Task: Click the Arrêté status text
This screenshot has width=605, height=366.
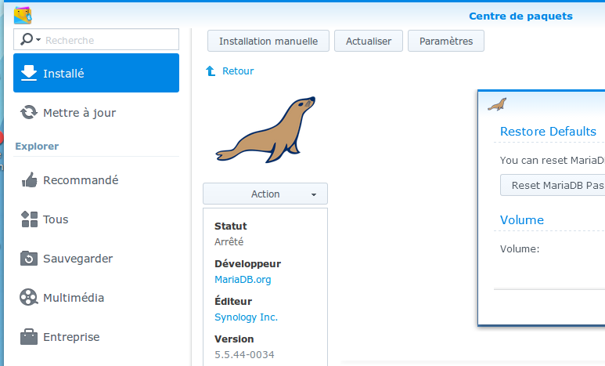Action: [x=229, y=242]
